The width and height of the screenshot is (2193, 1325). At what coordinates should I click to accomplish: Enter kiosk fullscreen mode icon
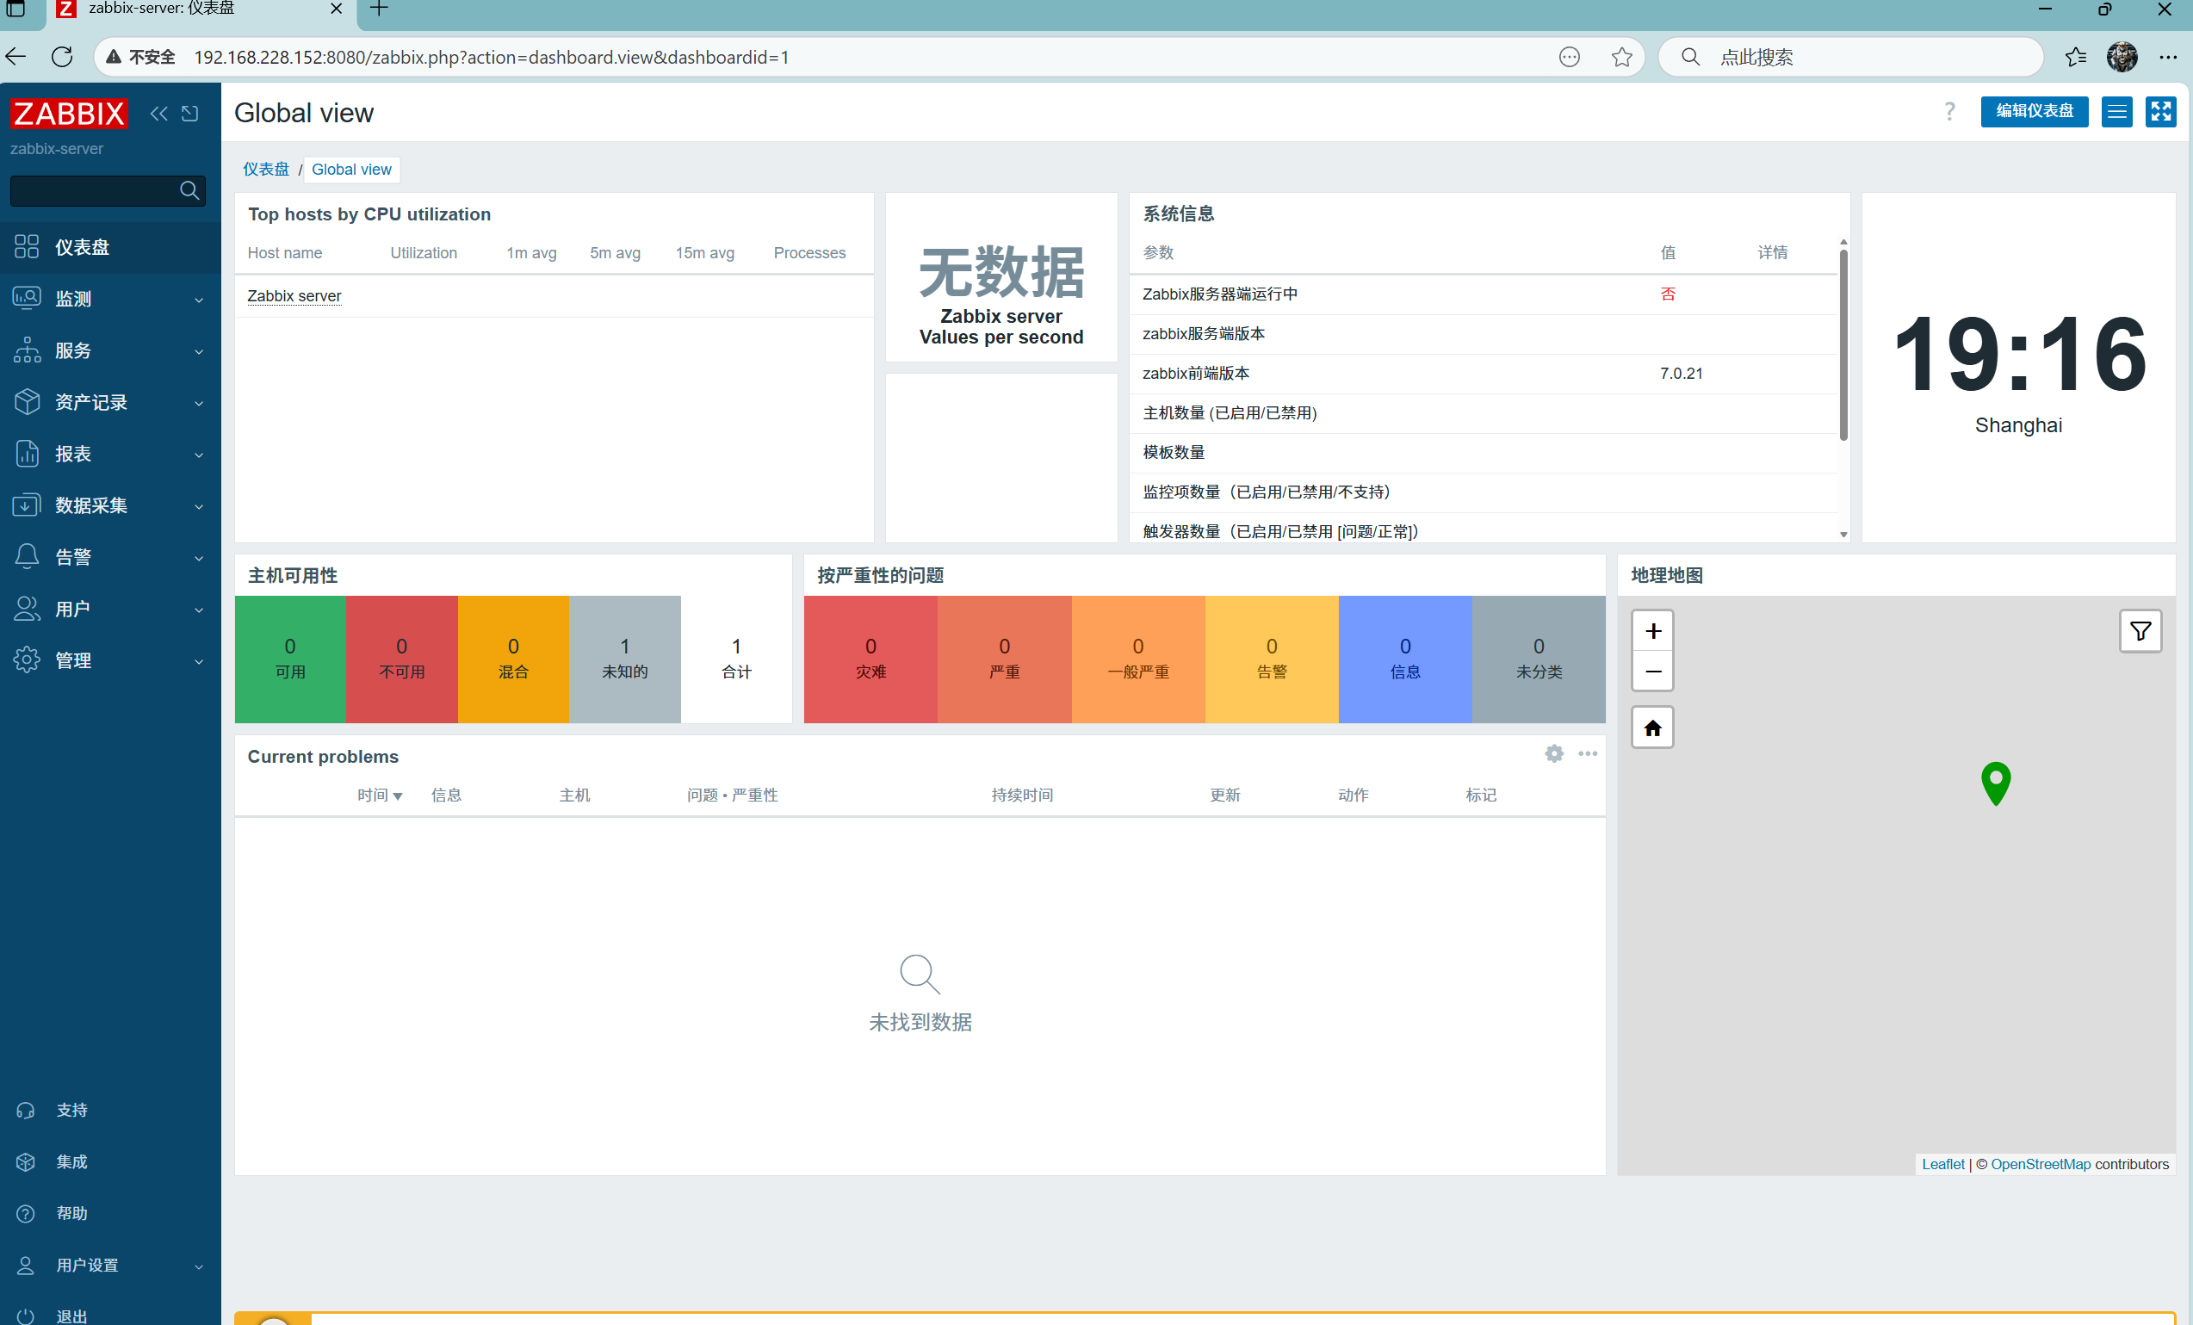point(2160,111)
